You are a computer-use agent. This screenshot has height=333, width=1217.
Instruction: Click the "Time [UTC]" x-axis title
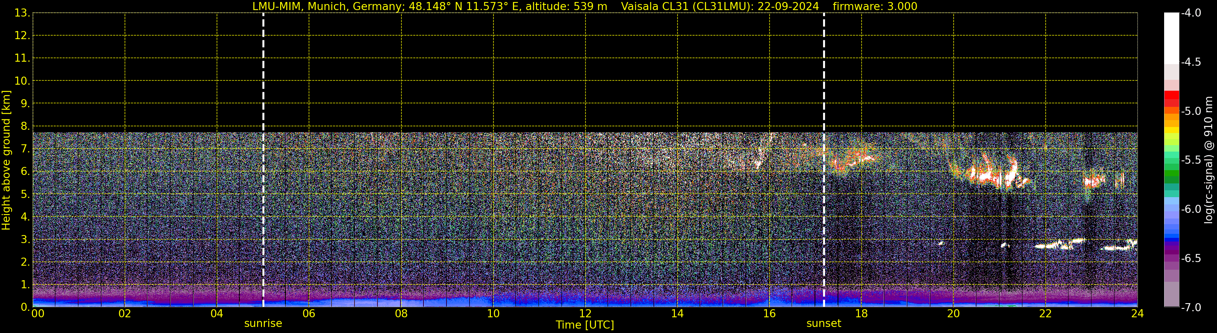coord(585,325)
